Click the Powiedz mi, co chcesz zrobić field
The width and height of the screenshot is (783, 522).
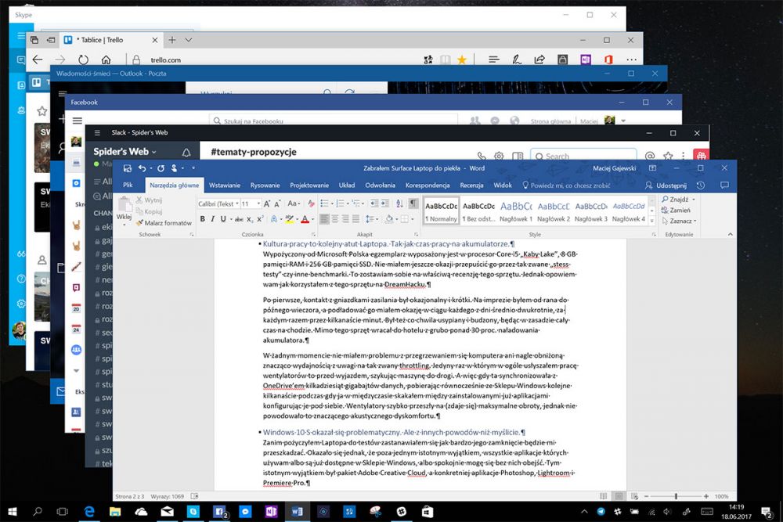click(x=566, y=185)
